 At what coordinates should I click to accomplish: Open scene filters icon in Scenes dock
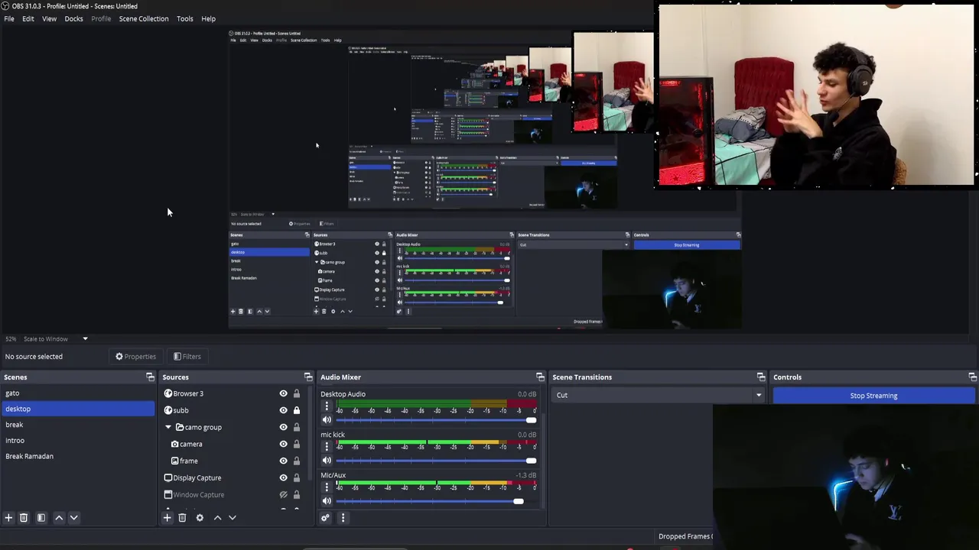[x=41, y=517]
